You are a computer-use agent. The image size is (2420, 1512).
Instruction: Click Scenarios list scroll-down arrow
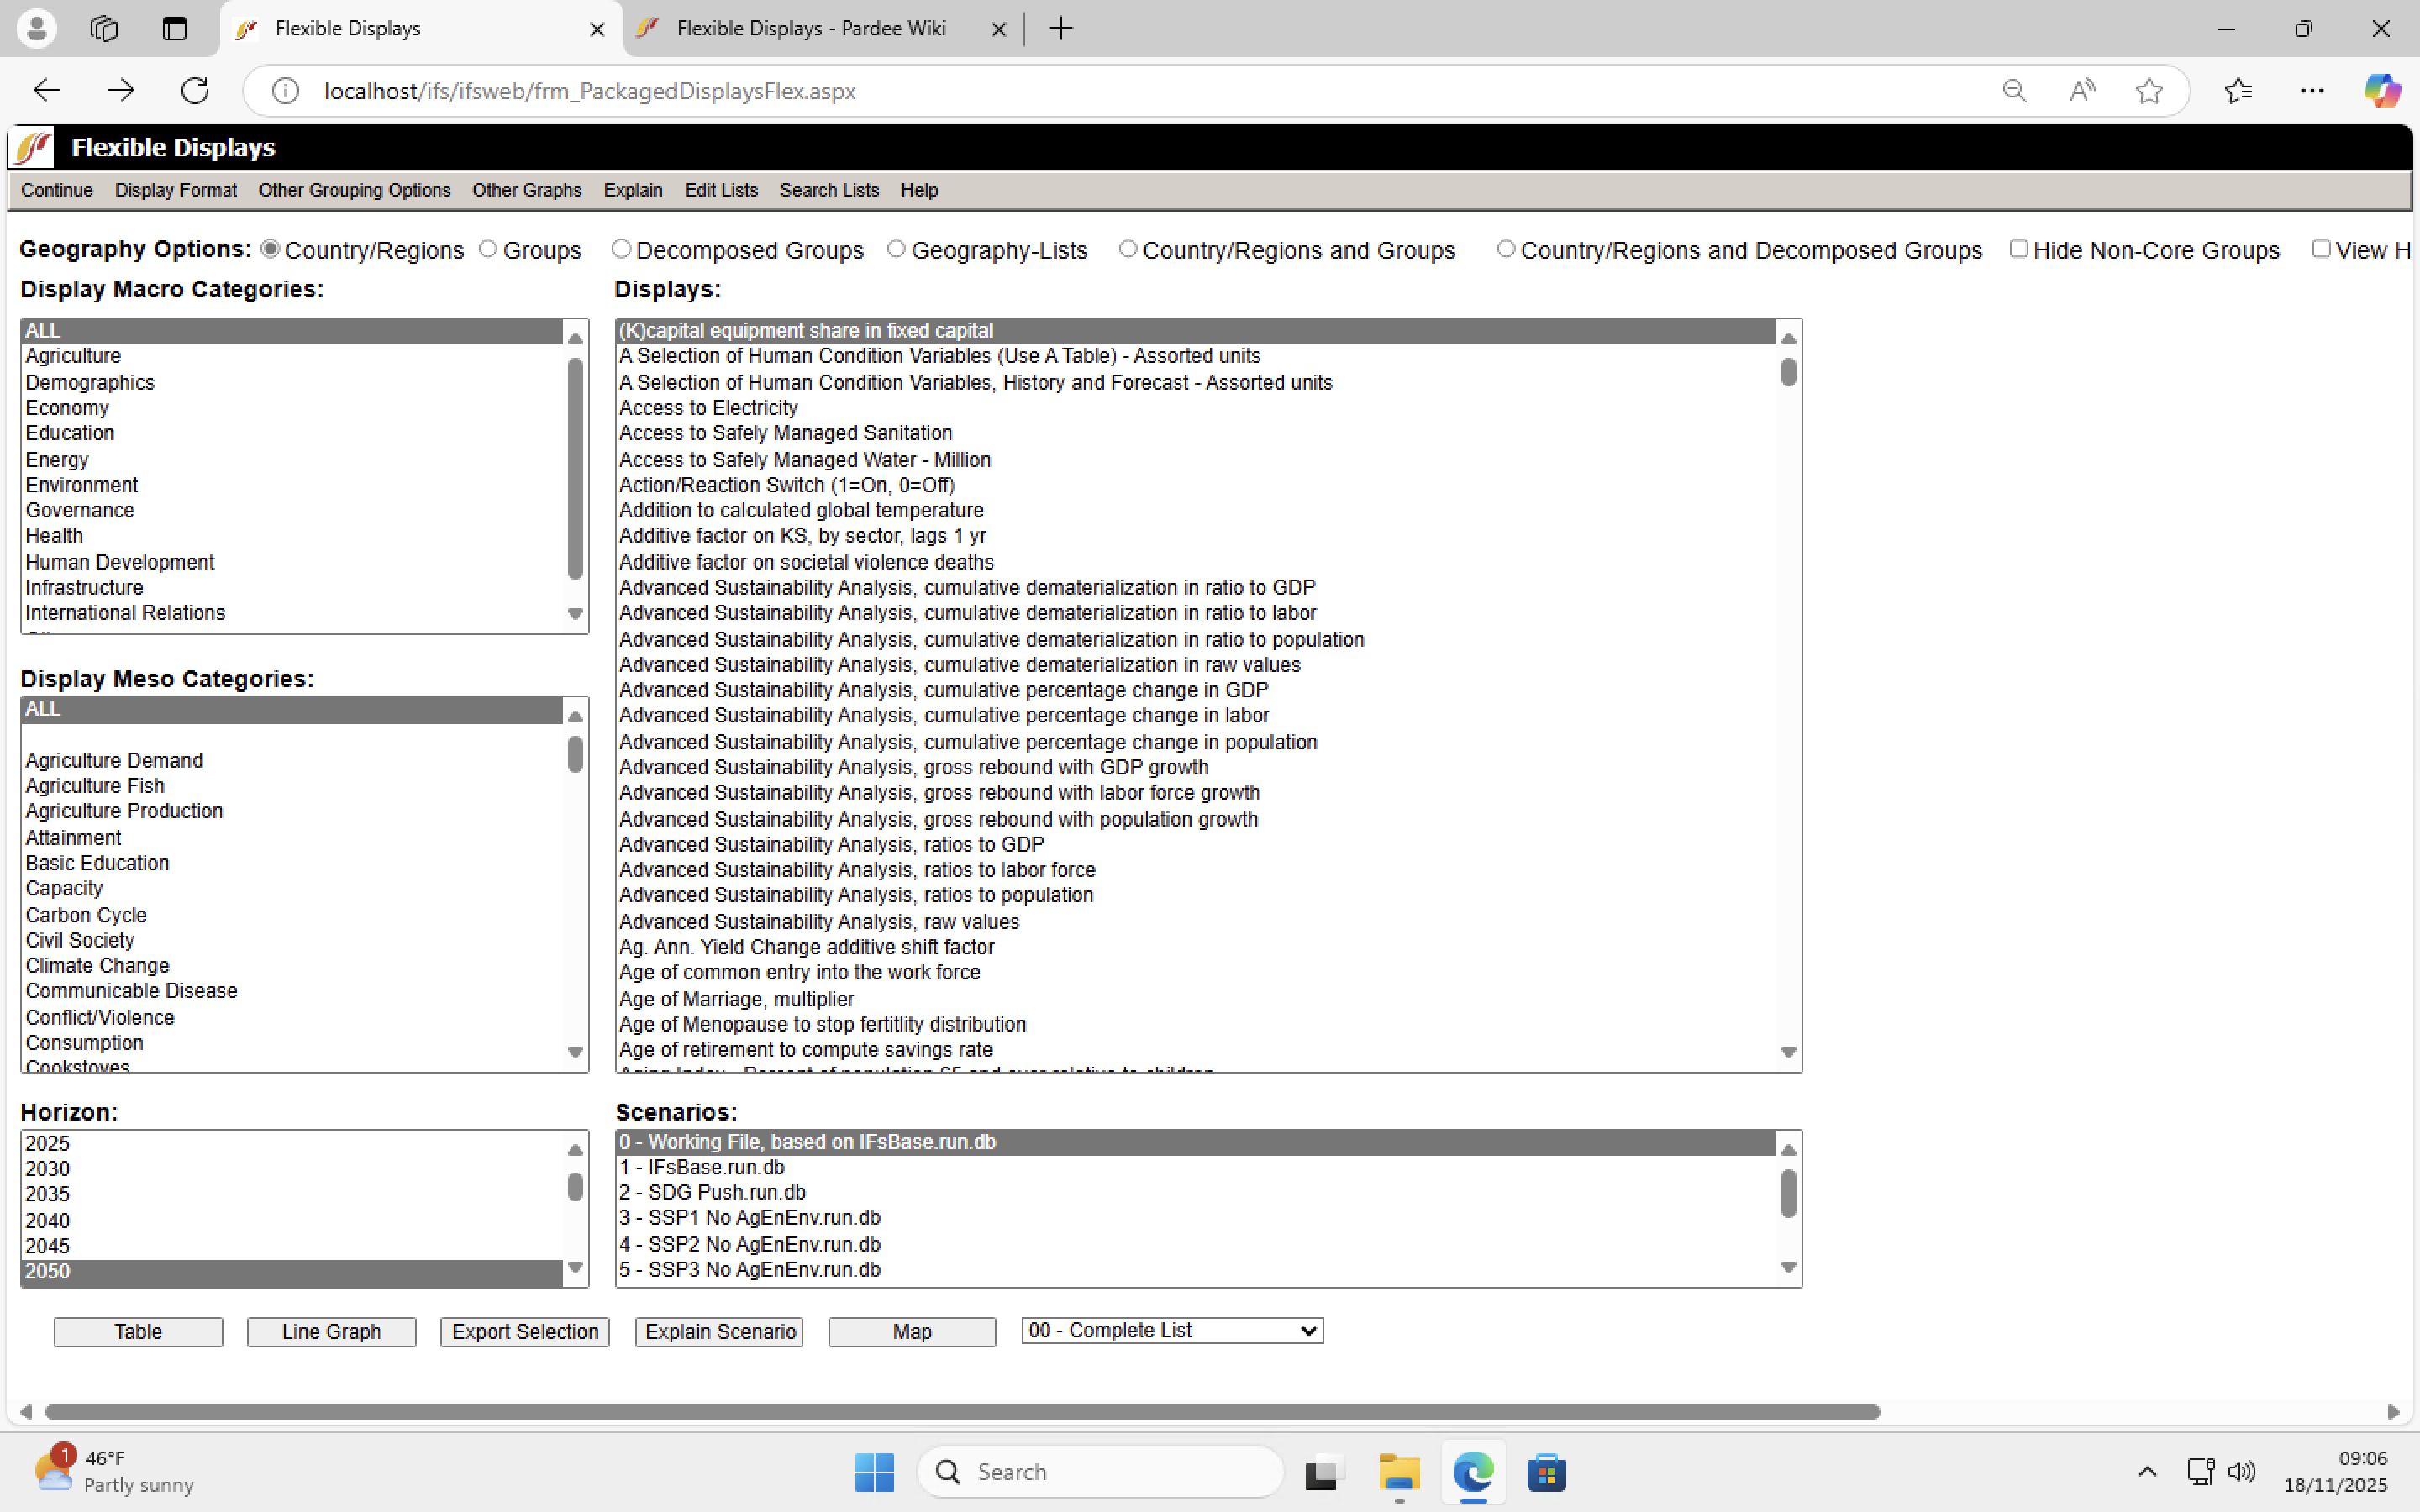1788,1268
